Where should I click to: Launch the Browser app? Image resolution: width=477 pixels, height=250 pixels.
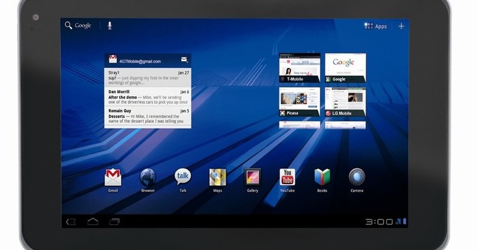click(x=148, y=180)
